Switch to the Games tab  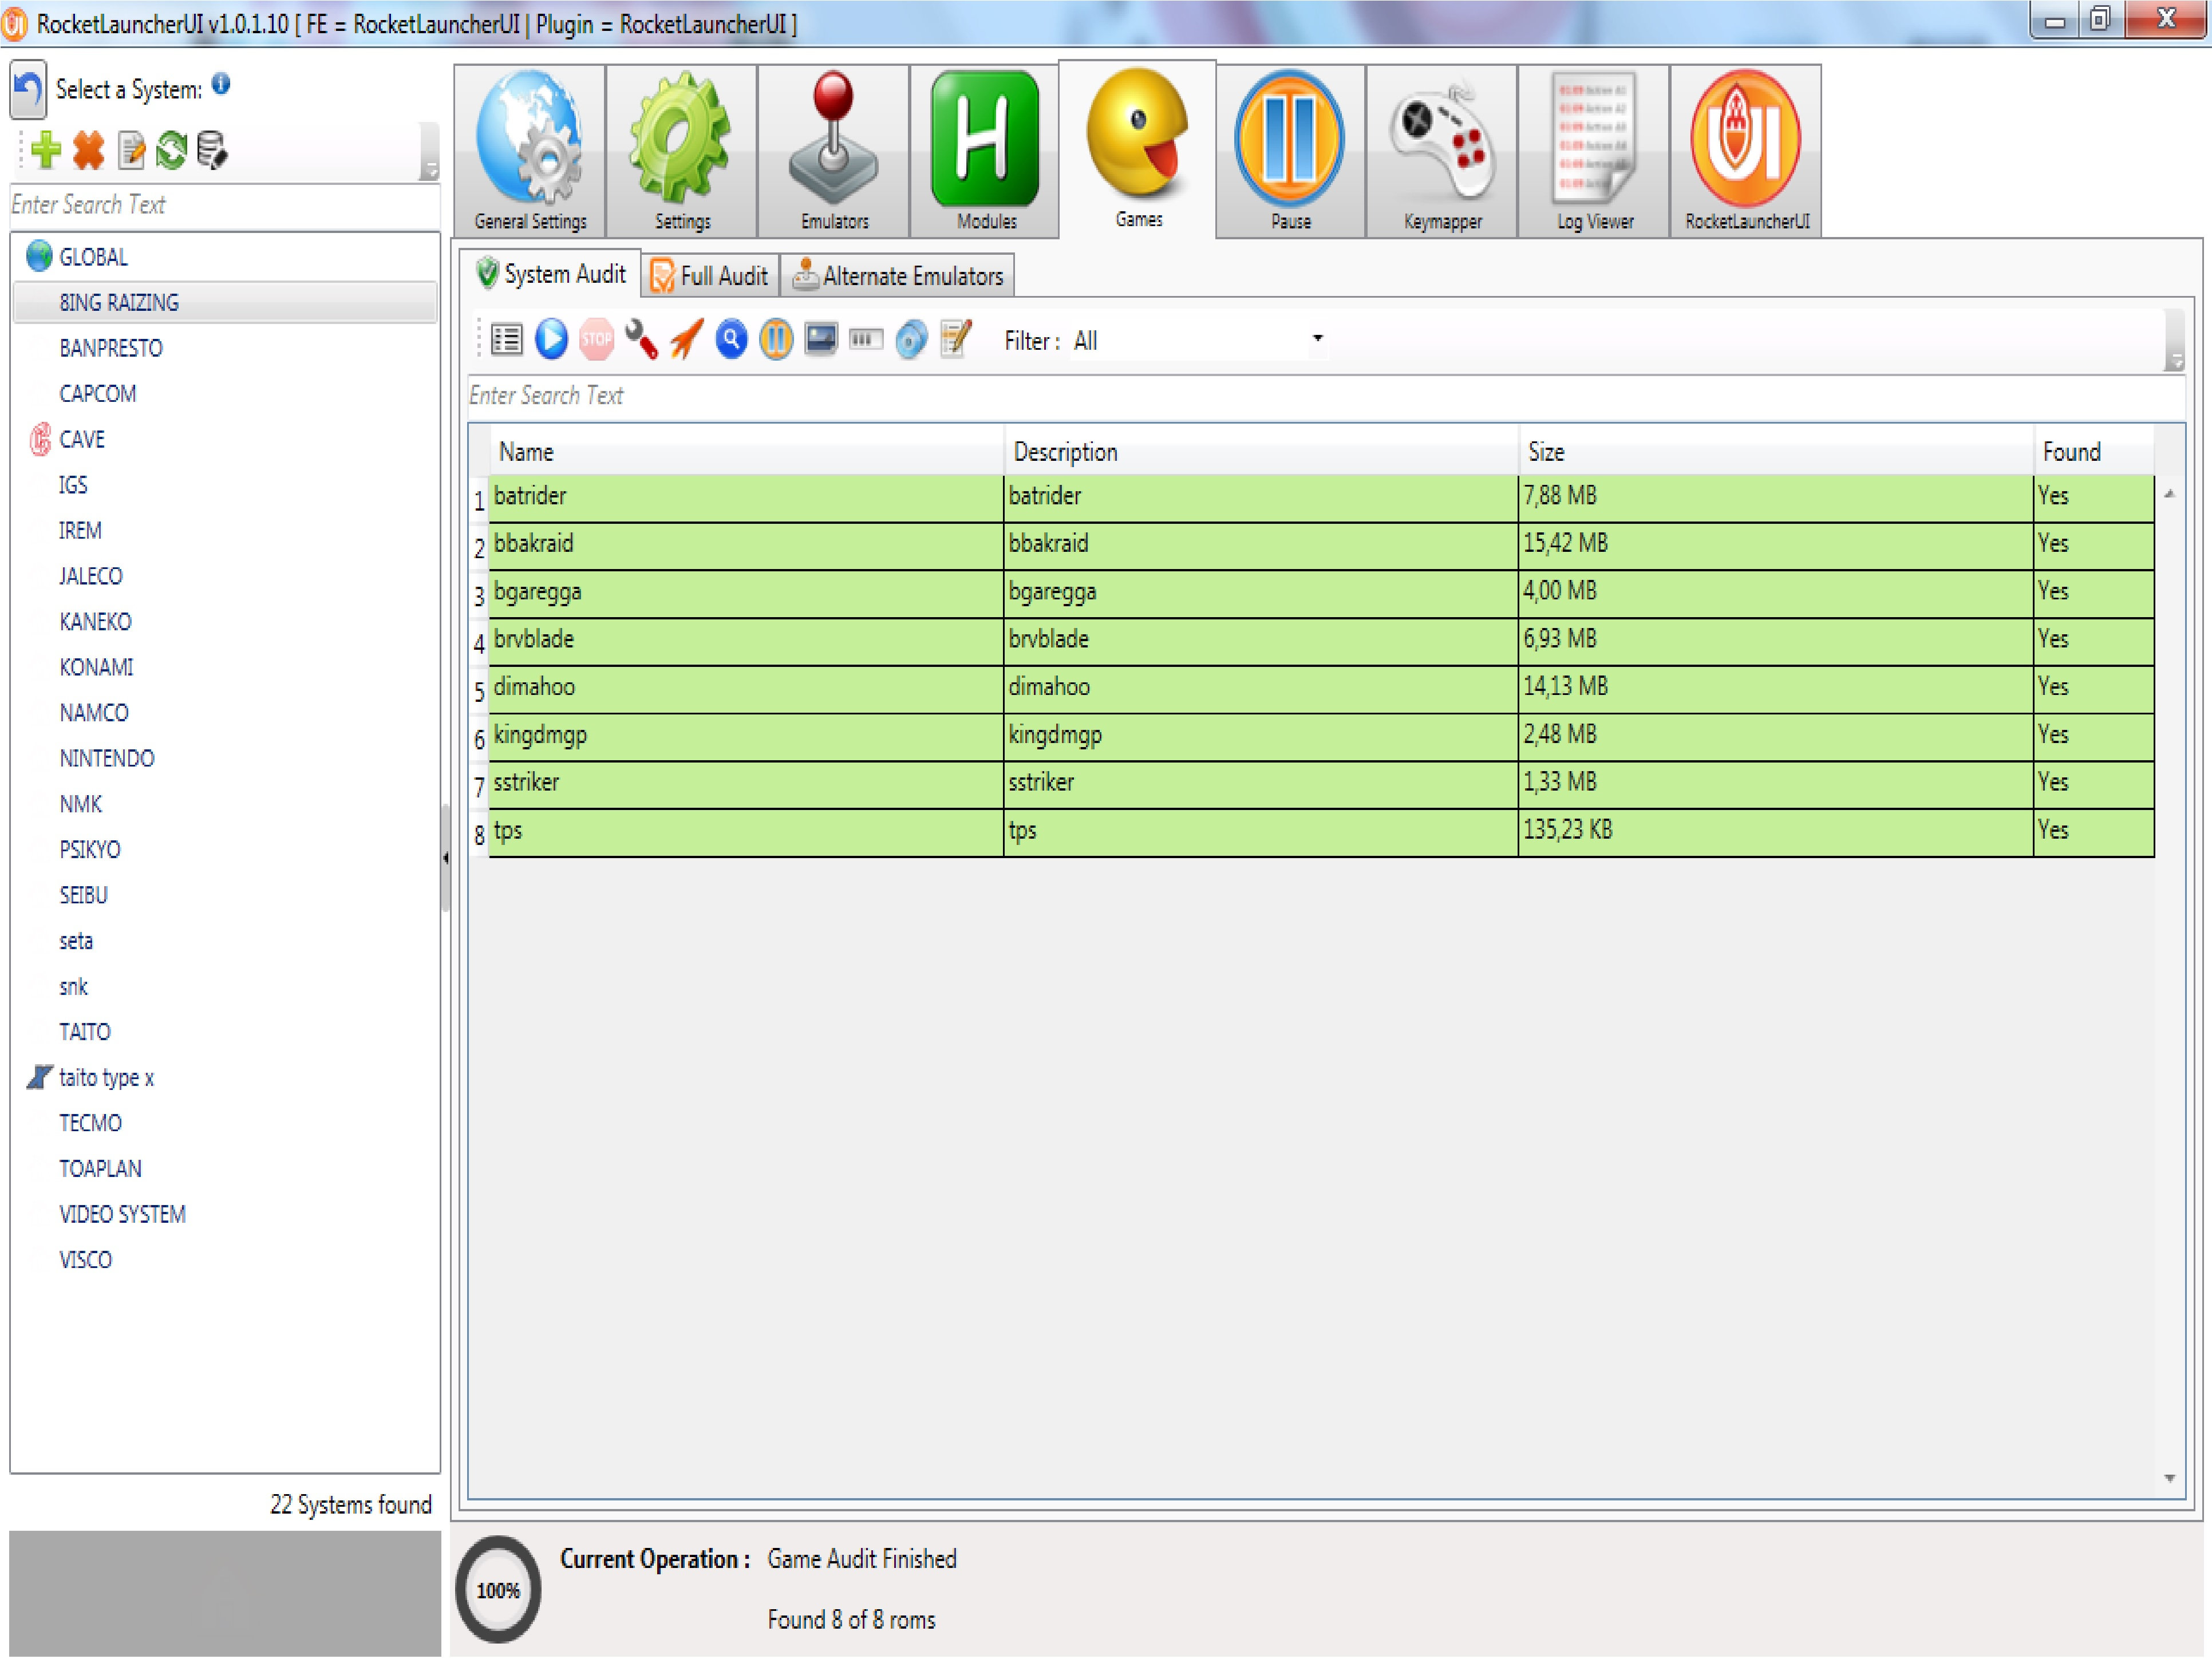click(x=1138, y=150)
